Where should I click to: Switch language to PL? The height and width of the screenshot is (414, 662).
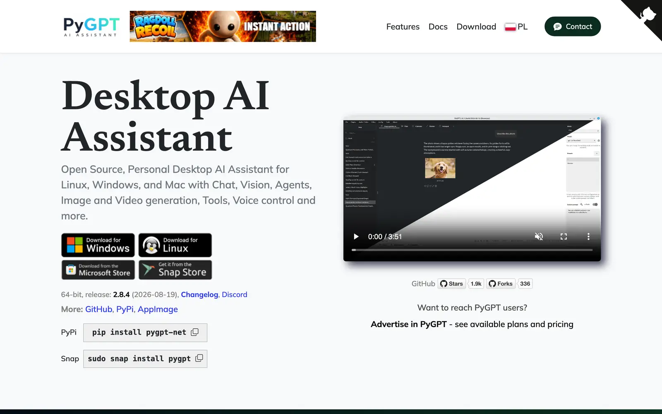(x=516, y=26)
